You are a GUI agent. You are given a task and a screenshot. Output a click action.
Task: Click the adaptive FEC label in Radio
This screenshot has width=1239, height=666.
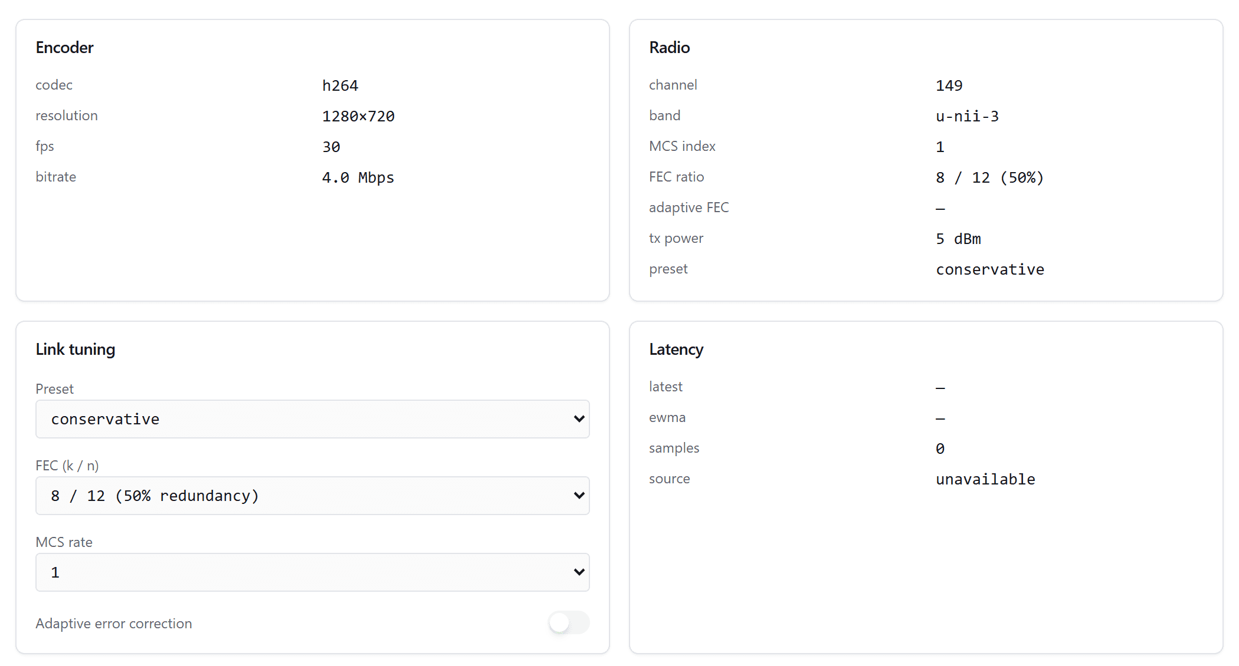pos(689,207)
